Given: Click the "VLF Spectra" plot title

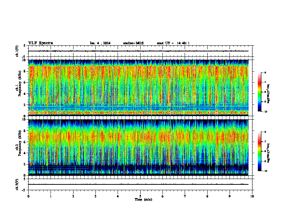Looking at the screenshot, I should (41, 43).
